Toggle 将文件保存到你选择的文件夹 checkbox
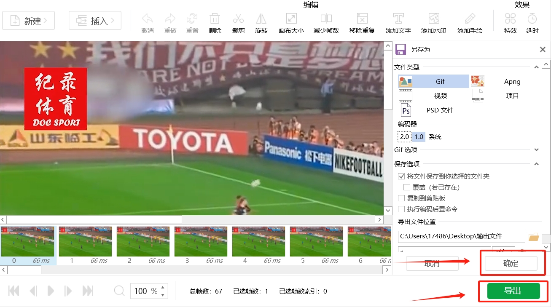The width and height of the screenshot is (551, 307). pyautogui.click(x=401, y=176)
